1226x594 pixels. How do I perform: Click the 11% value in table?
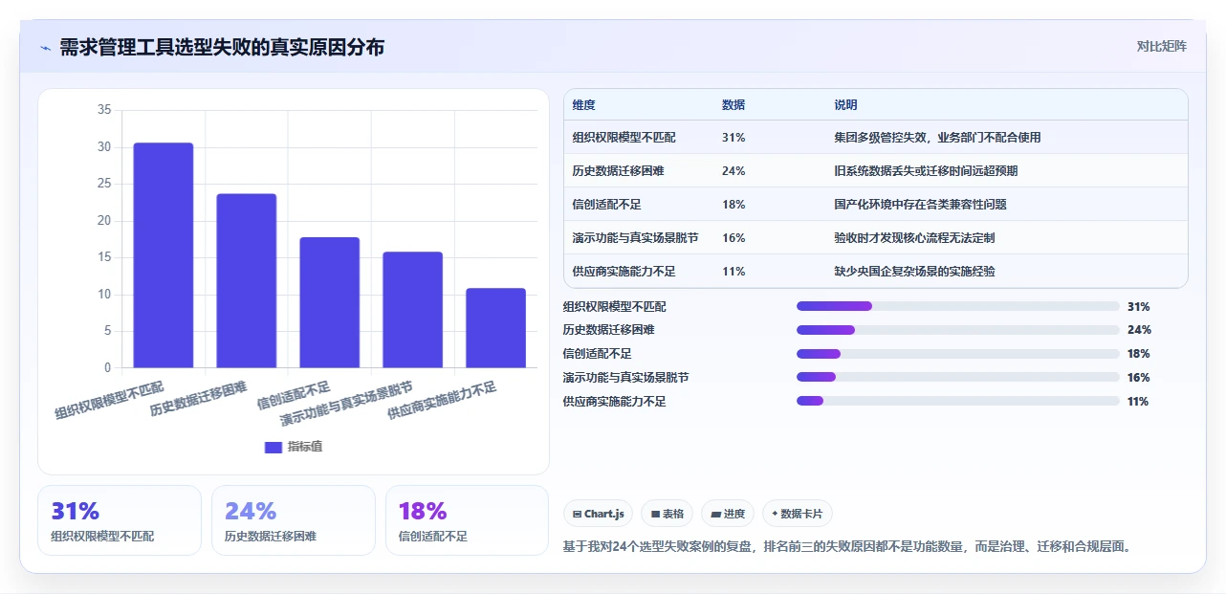(733, 272)
